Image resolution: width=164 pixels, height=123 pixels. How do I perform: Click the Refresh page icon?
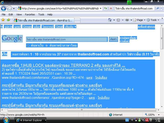105,8
